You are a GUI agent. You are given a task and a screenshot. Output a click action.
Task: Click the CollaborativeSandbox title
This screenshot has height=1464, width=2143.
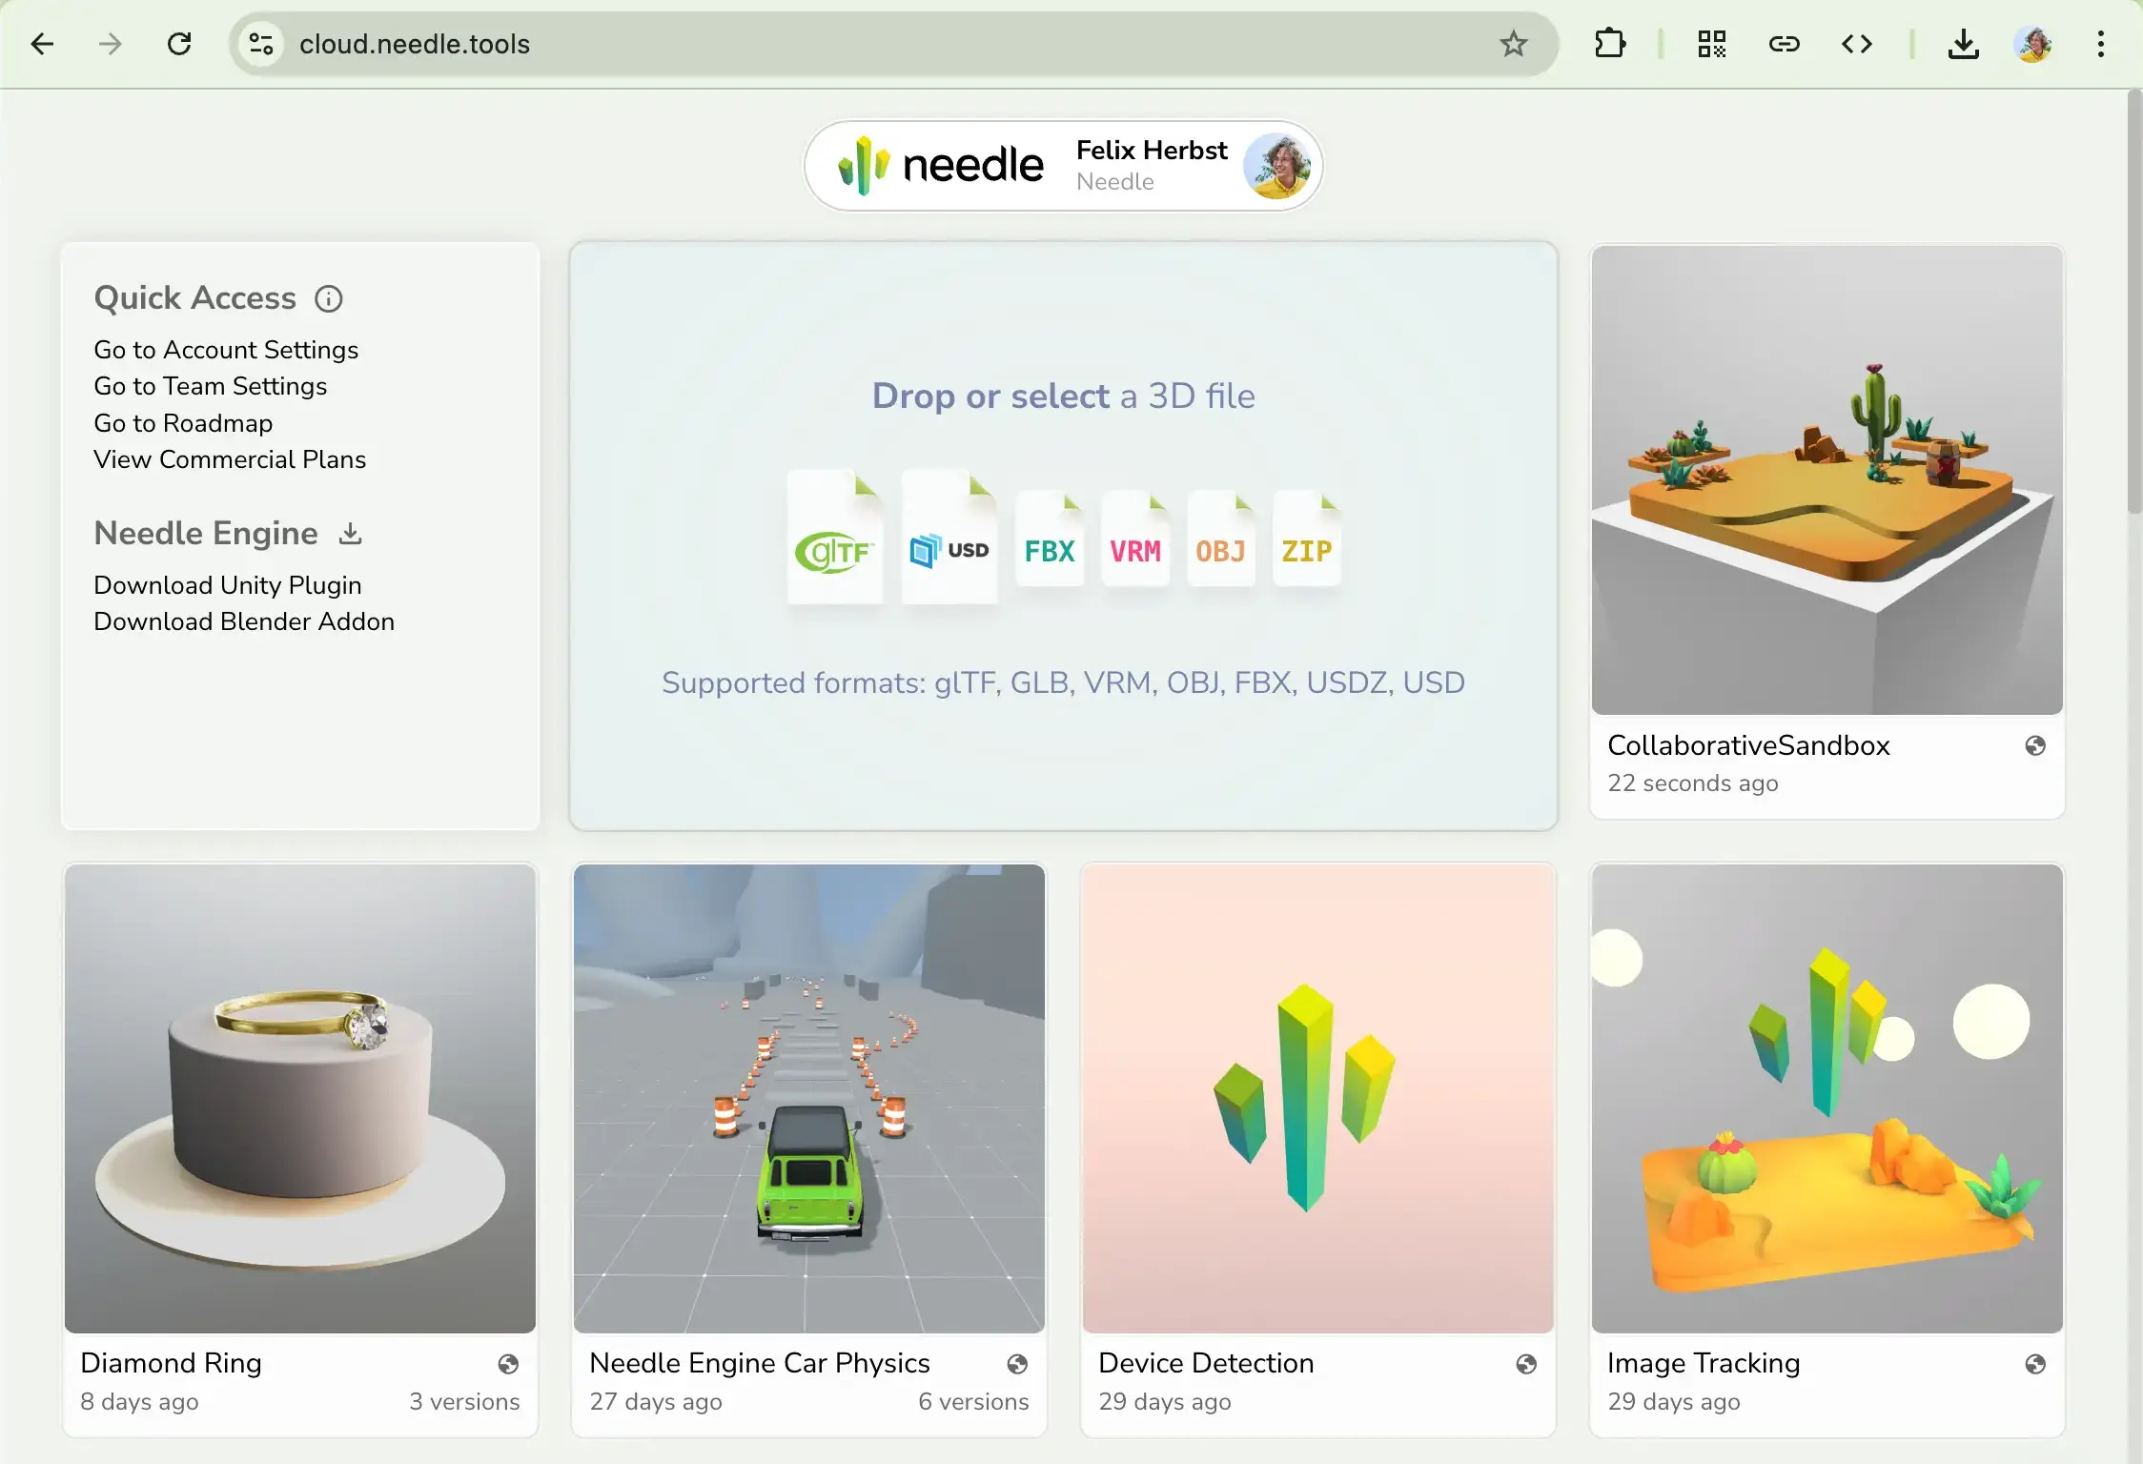point(1748,746)
